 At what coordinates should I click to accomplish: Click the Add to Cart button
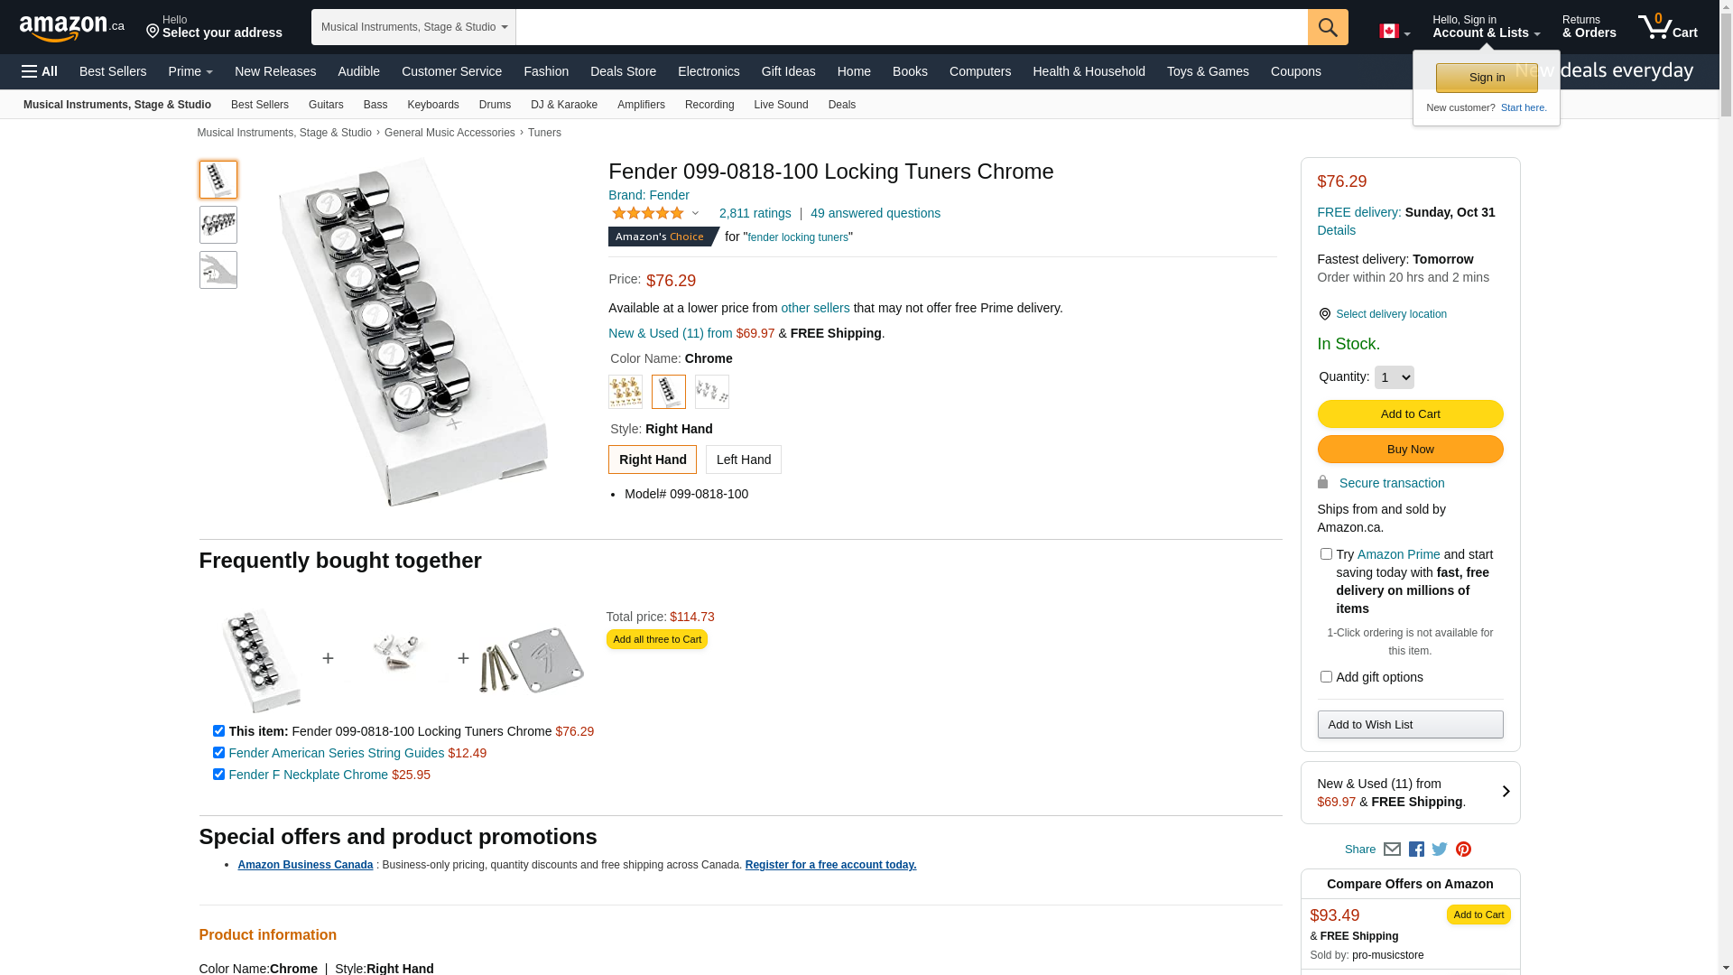click(1410, 414)
